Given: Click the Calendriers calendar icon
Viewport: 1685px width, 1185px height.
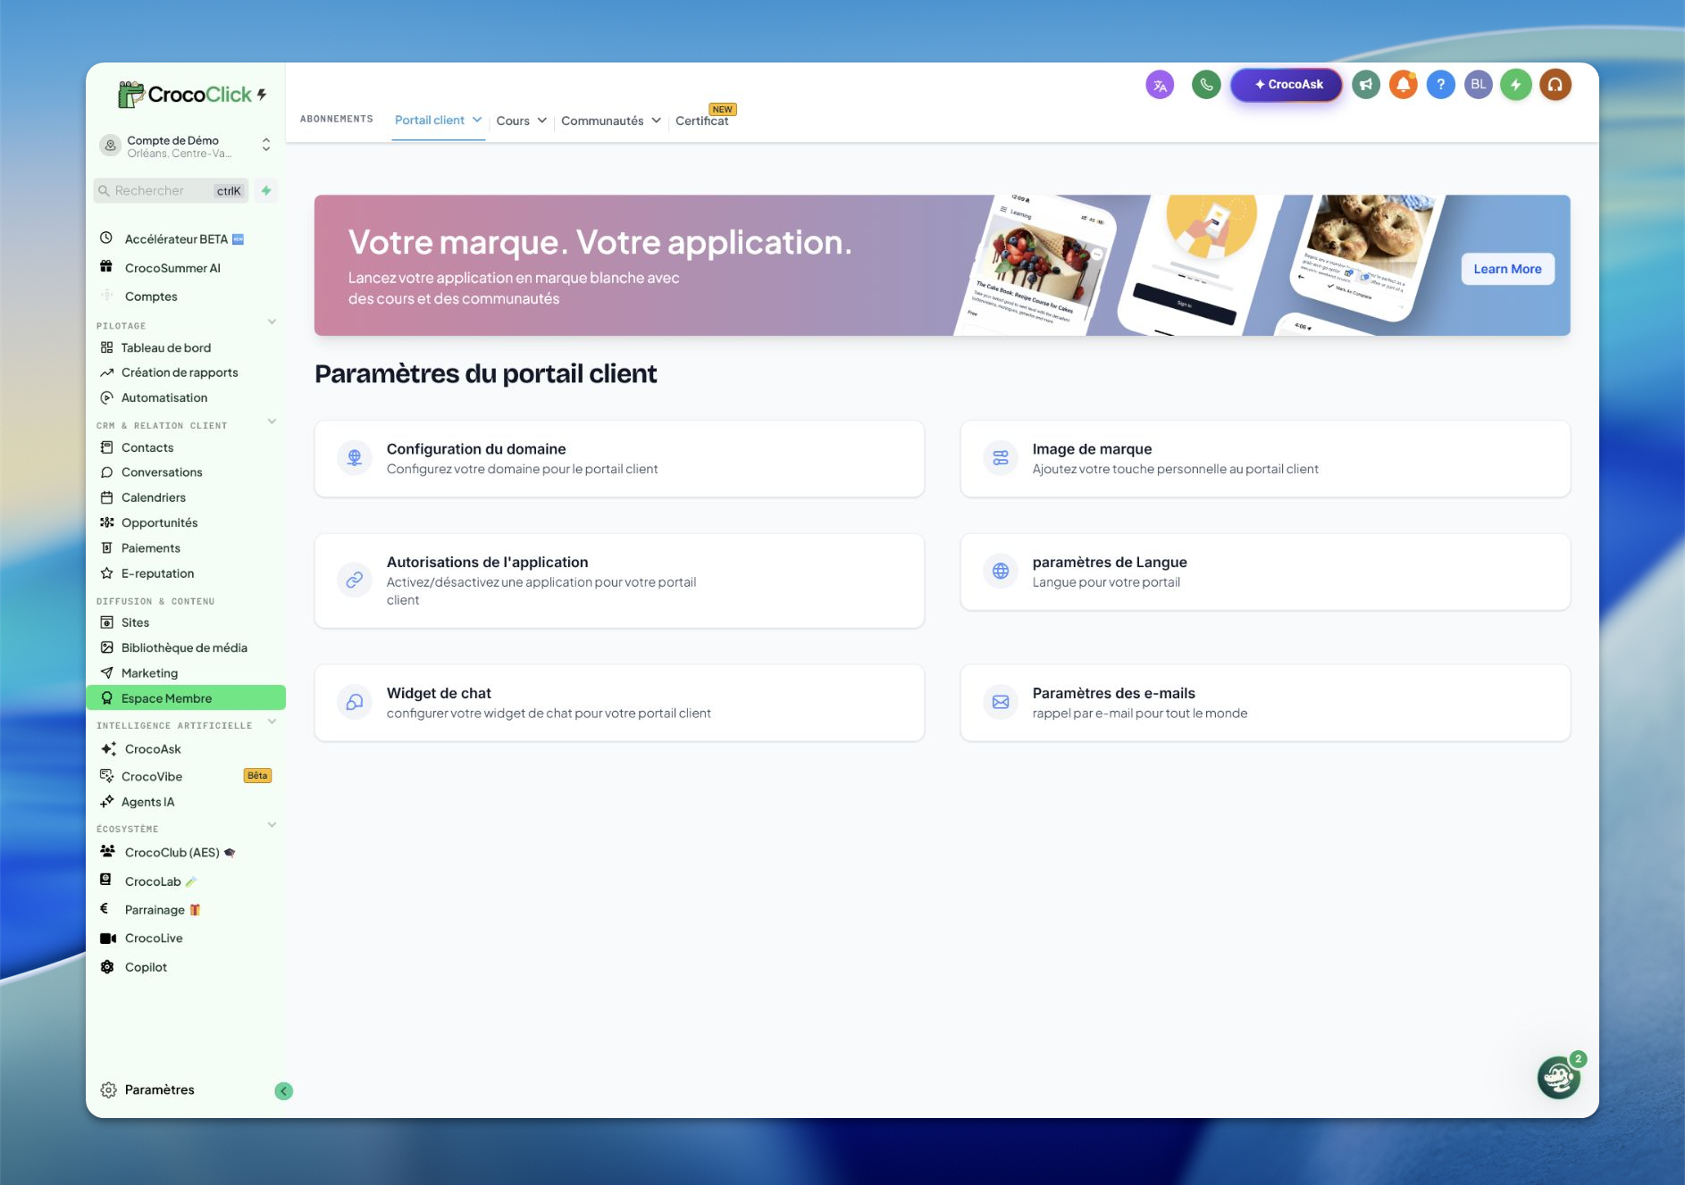Looking at the screenshot, I should (107, 497).
